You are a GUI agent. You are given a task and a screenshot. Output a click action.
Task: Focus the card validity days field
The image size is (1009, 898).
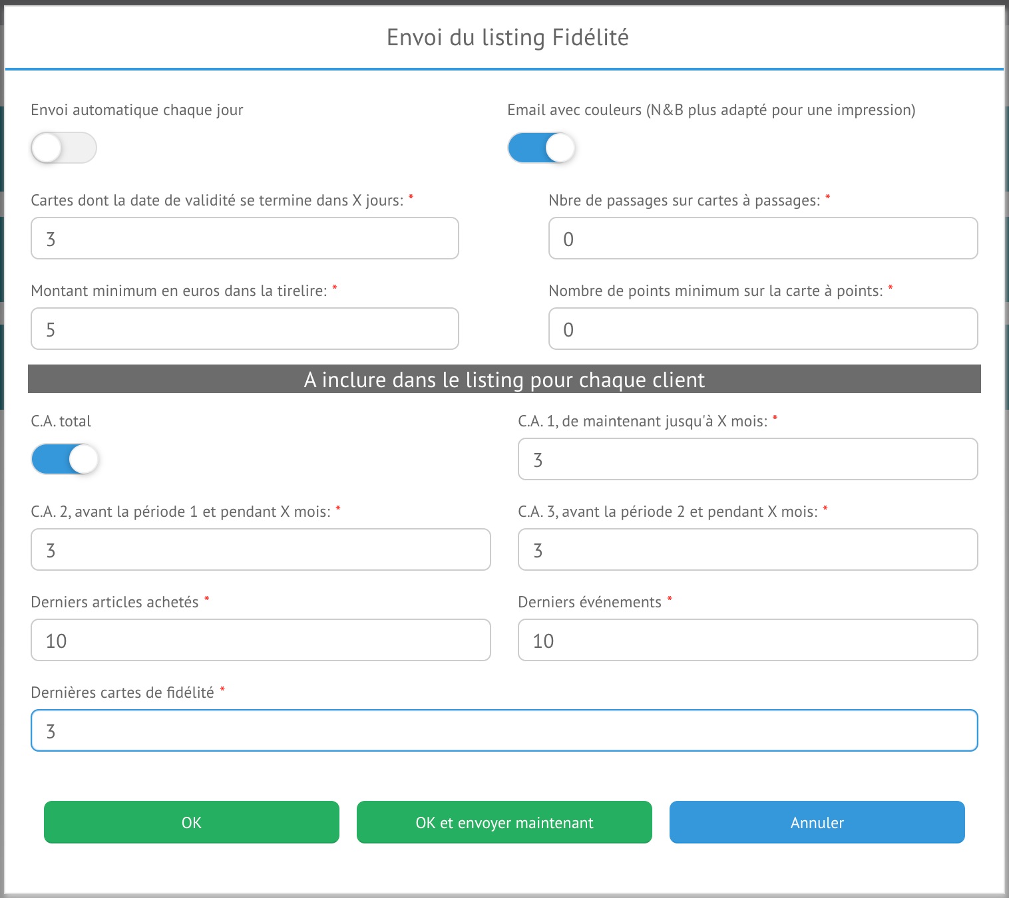pyautogui.click(x=245, y=238)
